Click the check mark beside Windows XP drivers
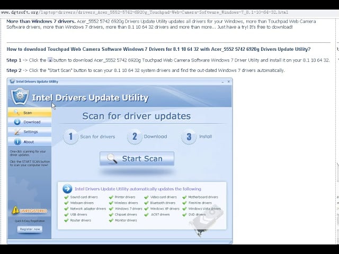Viewport: 339px width, 254px height. [x=146, y=208]
